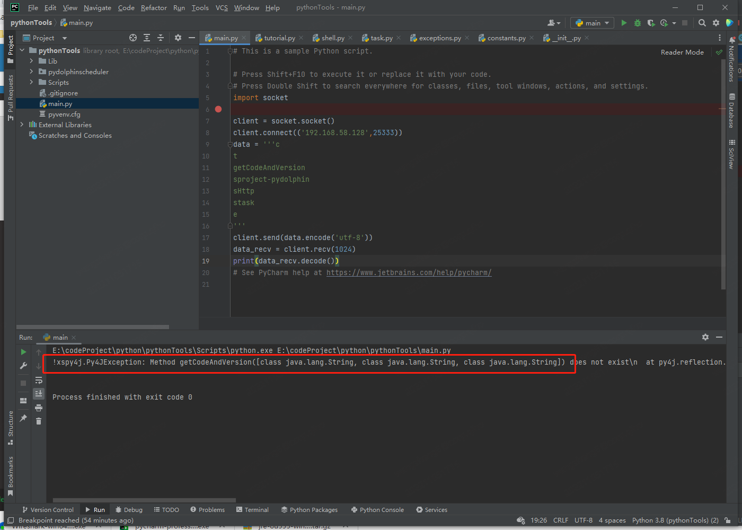This screenshot has width=742, height=530.
Task: Expand the pydolphinscheduler folder
Action: (x=31, y=72)
